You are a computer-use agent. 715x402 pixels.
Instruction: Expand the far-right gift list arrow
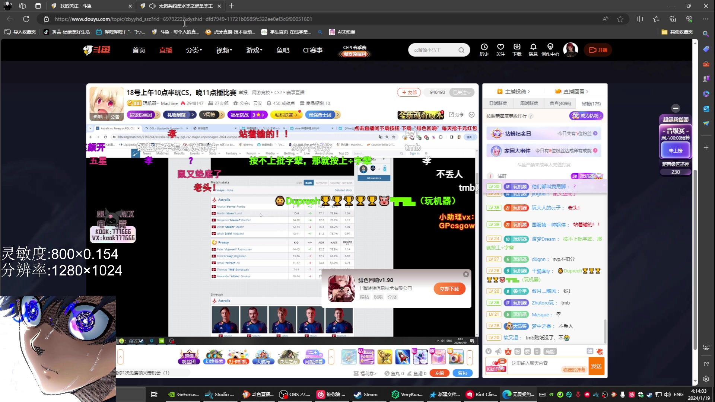coord(470,357)
